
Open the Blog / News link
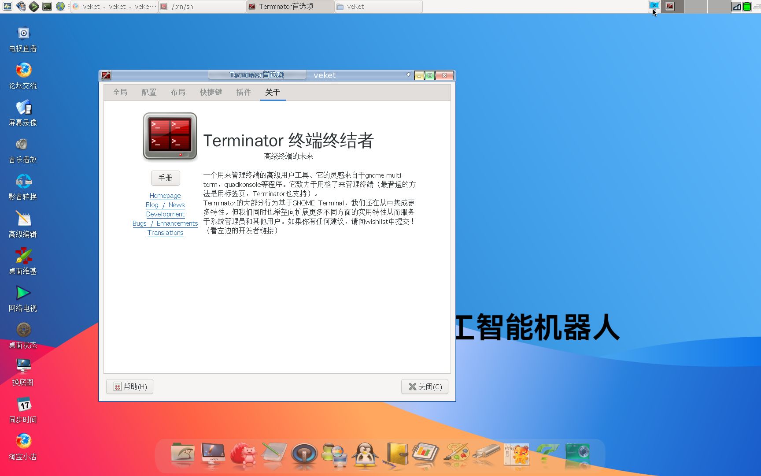(x=165, y=205)
